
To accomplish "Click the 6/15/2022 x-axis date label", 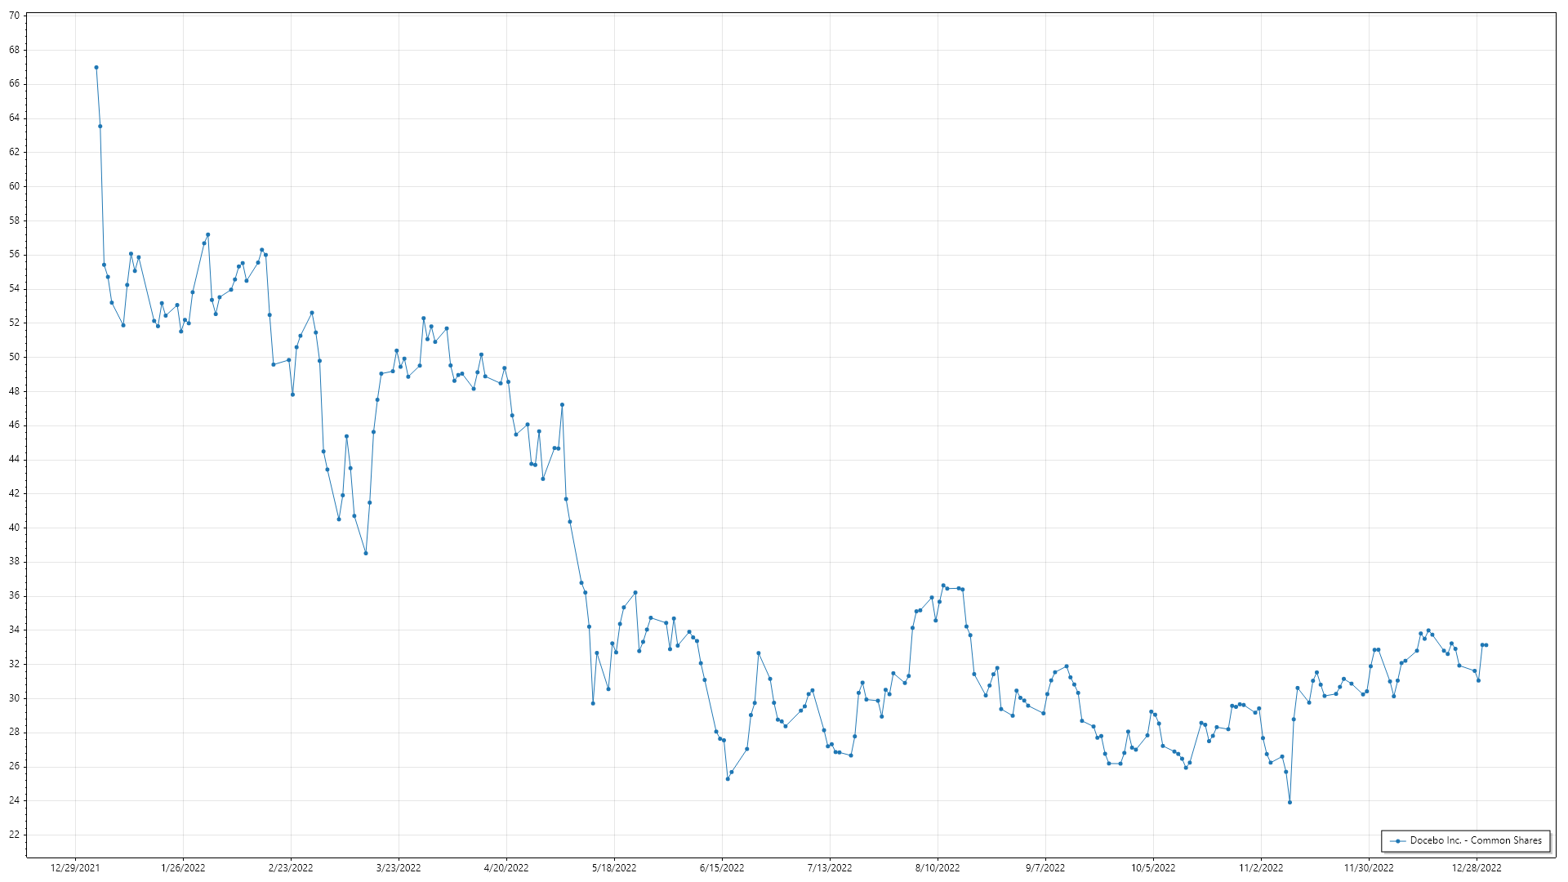I will coord(722,868).
